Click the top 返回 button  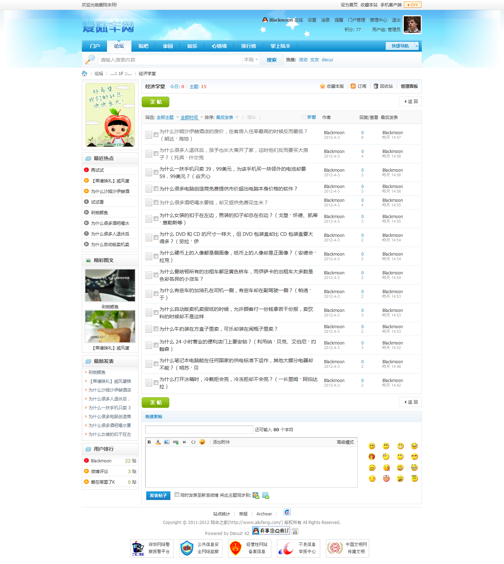tap(410, 102)
